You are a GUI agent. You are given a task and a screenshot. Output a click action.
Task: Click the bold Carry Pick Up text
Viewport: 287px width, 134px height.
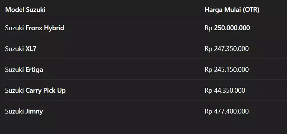pyautogui.click(x=46, y=90)
